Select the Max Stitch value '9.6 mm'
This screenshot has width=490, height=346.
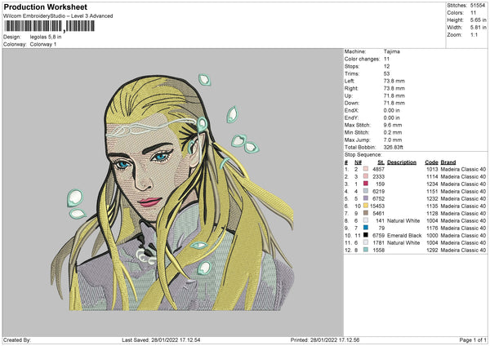(393, 125)
